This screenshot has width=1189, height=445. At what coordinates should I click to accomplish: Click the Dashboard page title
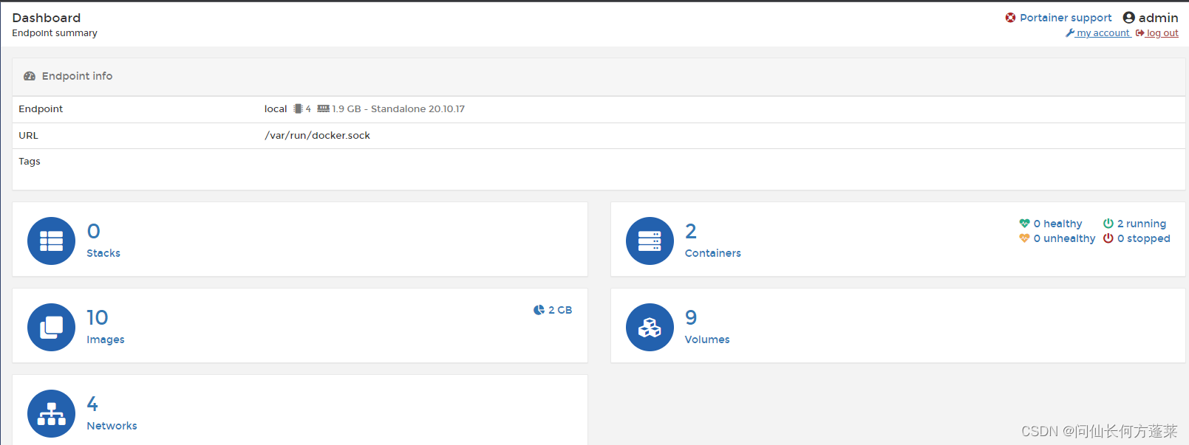pyautogui.click(x=47, y=18)
